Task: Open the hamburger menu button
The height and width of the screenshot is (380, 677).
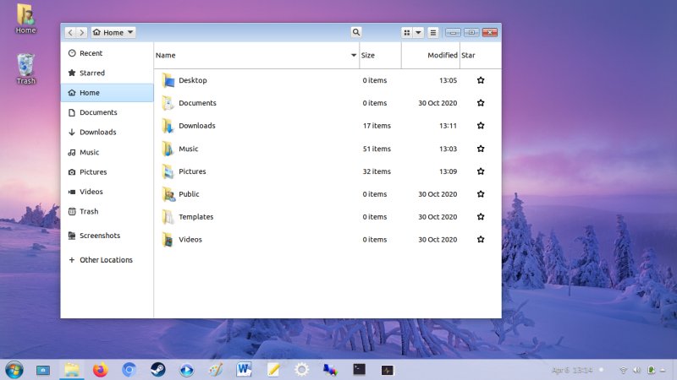Action: pos(433,32)
